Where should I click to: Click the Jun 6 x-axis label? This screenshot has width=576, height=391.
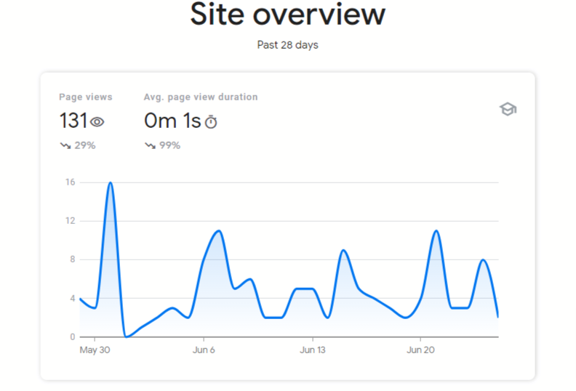coord(204,350)
